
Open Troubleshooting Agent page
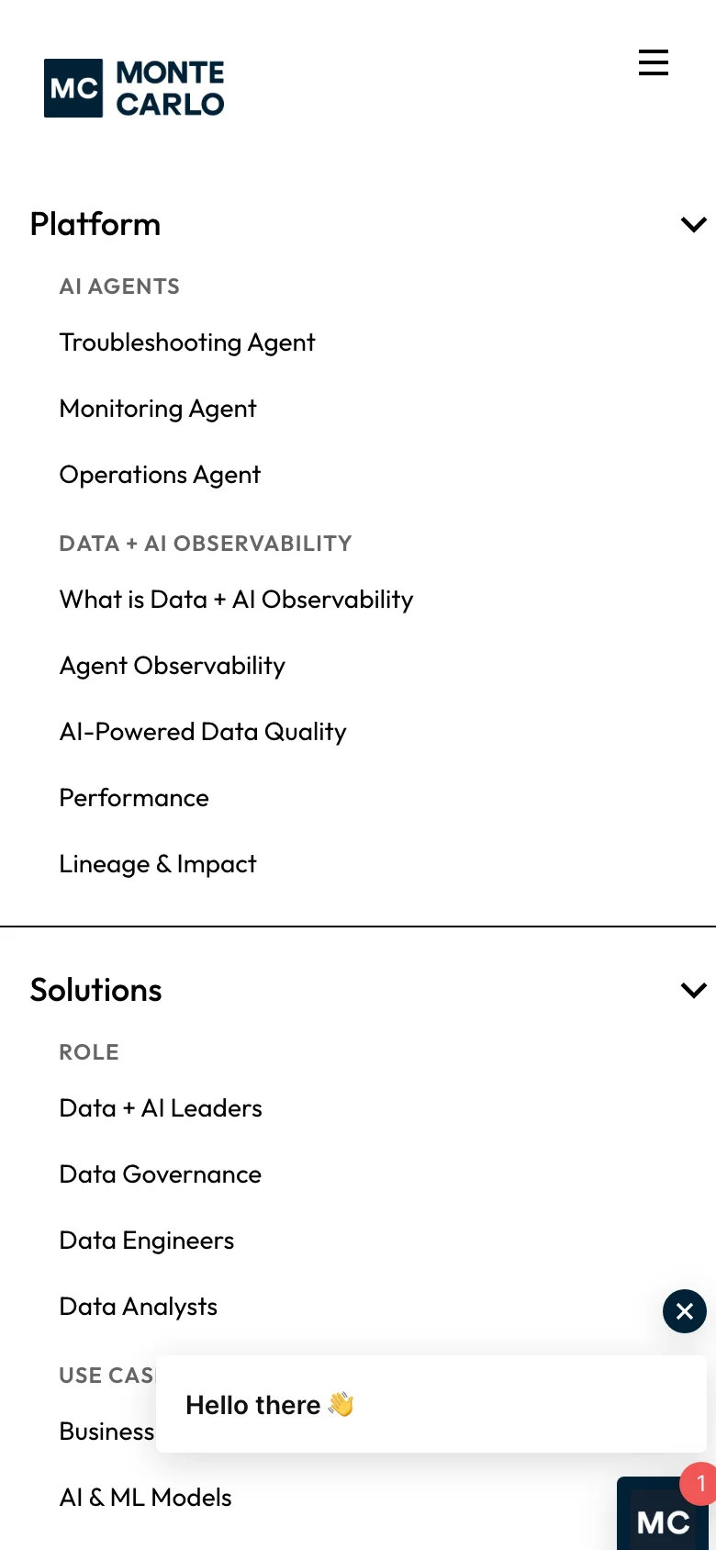pyautogui.click(x=187, y=343)
